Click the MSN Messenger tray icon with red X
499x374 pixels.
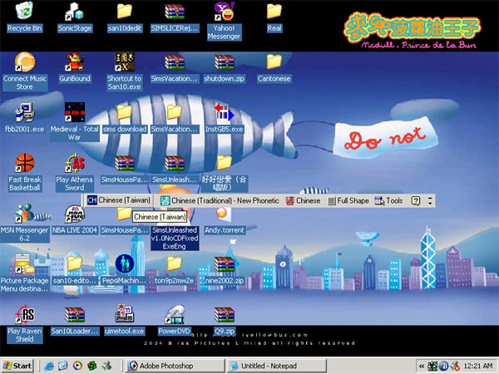click(455, 366)
